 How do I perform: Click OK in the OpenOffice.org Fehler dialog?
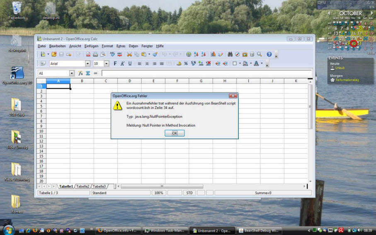[x=175, y=133]
